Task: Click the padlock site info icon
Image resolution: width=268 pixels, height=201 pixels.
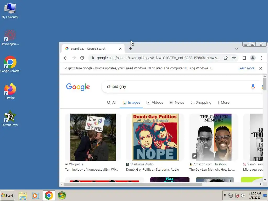Action: click(x=93, y=58)
